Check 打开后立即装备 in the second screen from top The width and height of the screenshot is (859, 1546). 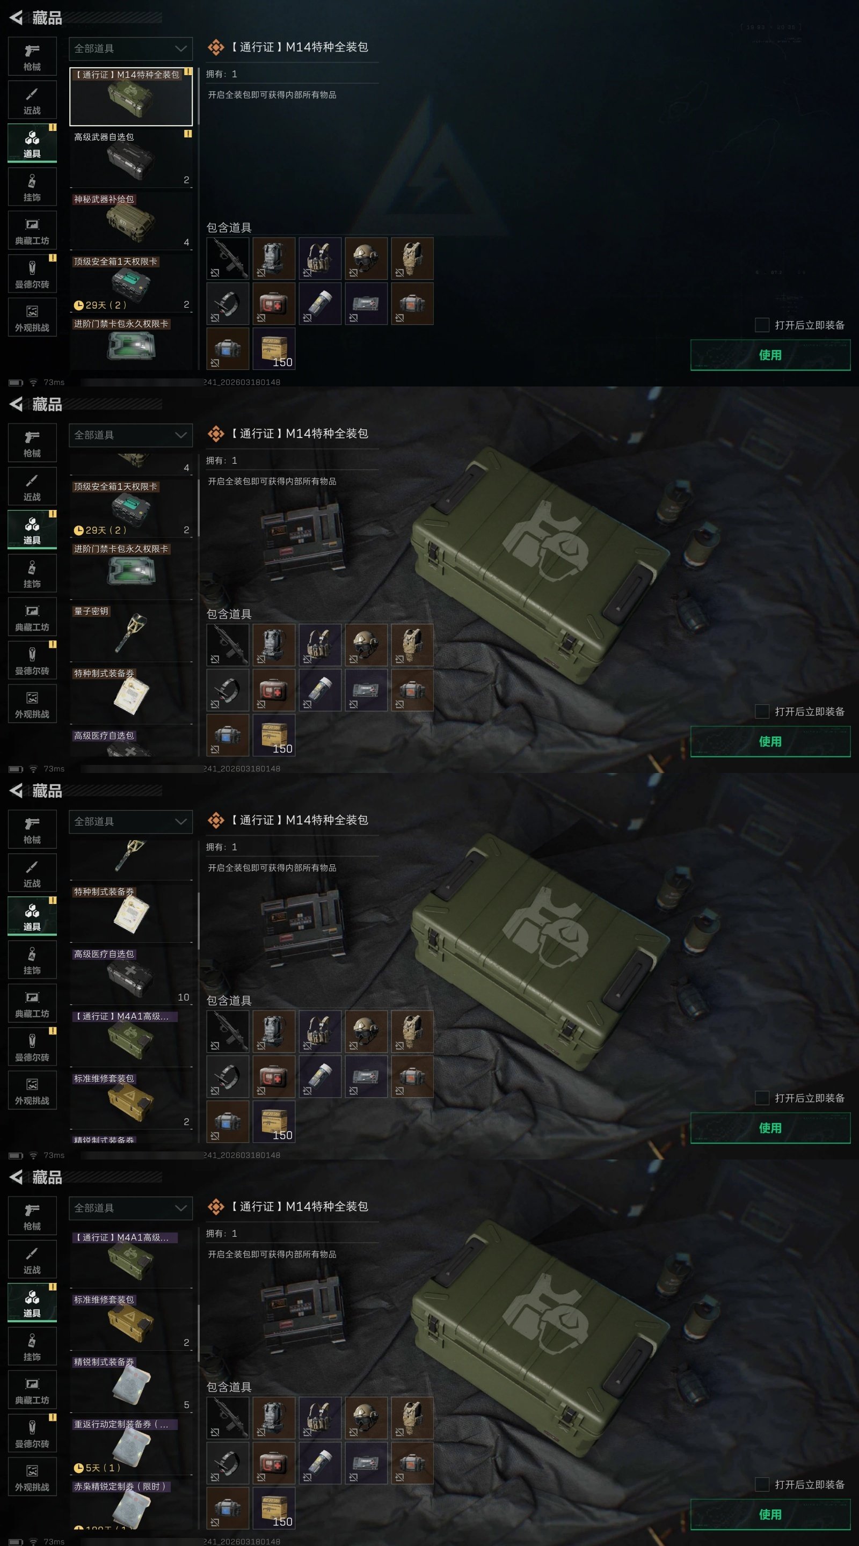pyautogui.click(x=762, y=711)
